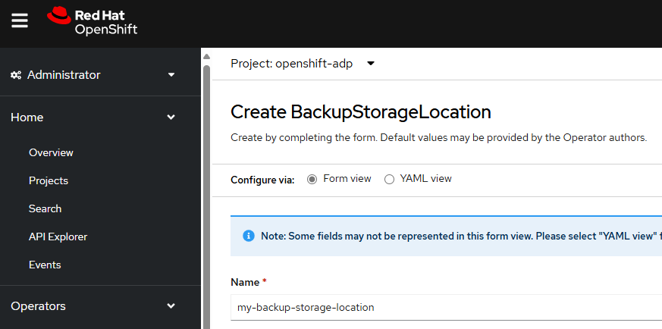The image size is (662, 329).
Task: Open API Explorer in the sidebar
Action: tap(58, 237)
